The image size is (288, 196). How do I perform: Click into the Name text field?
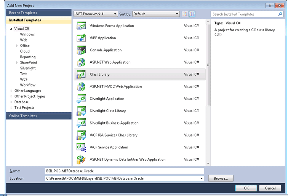124,171
